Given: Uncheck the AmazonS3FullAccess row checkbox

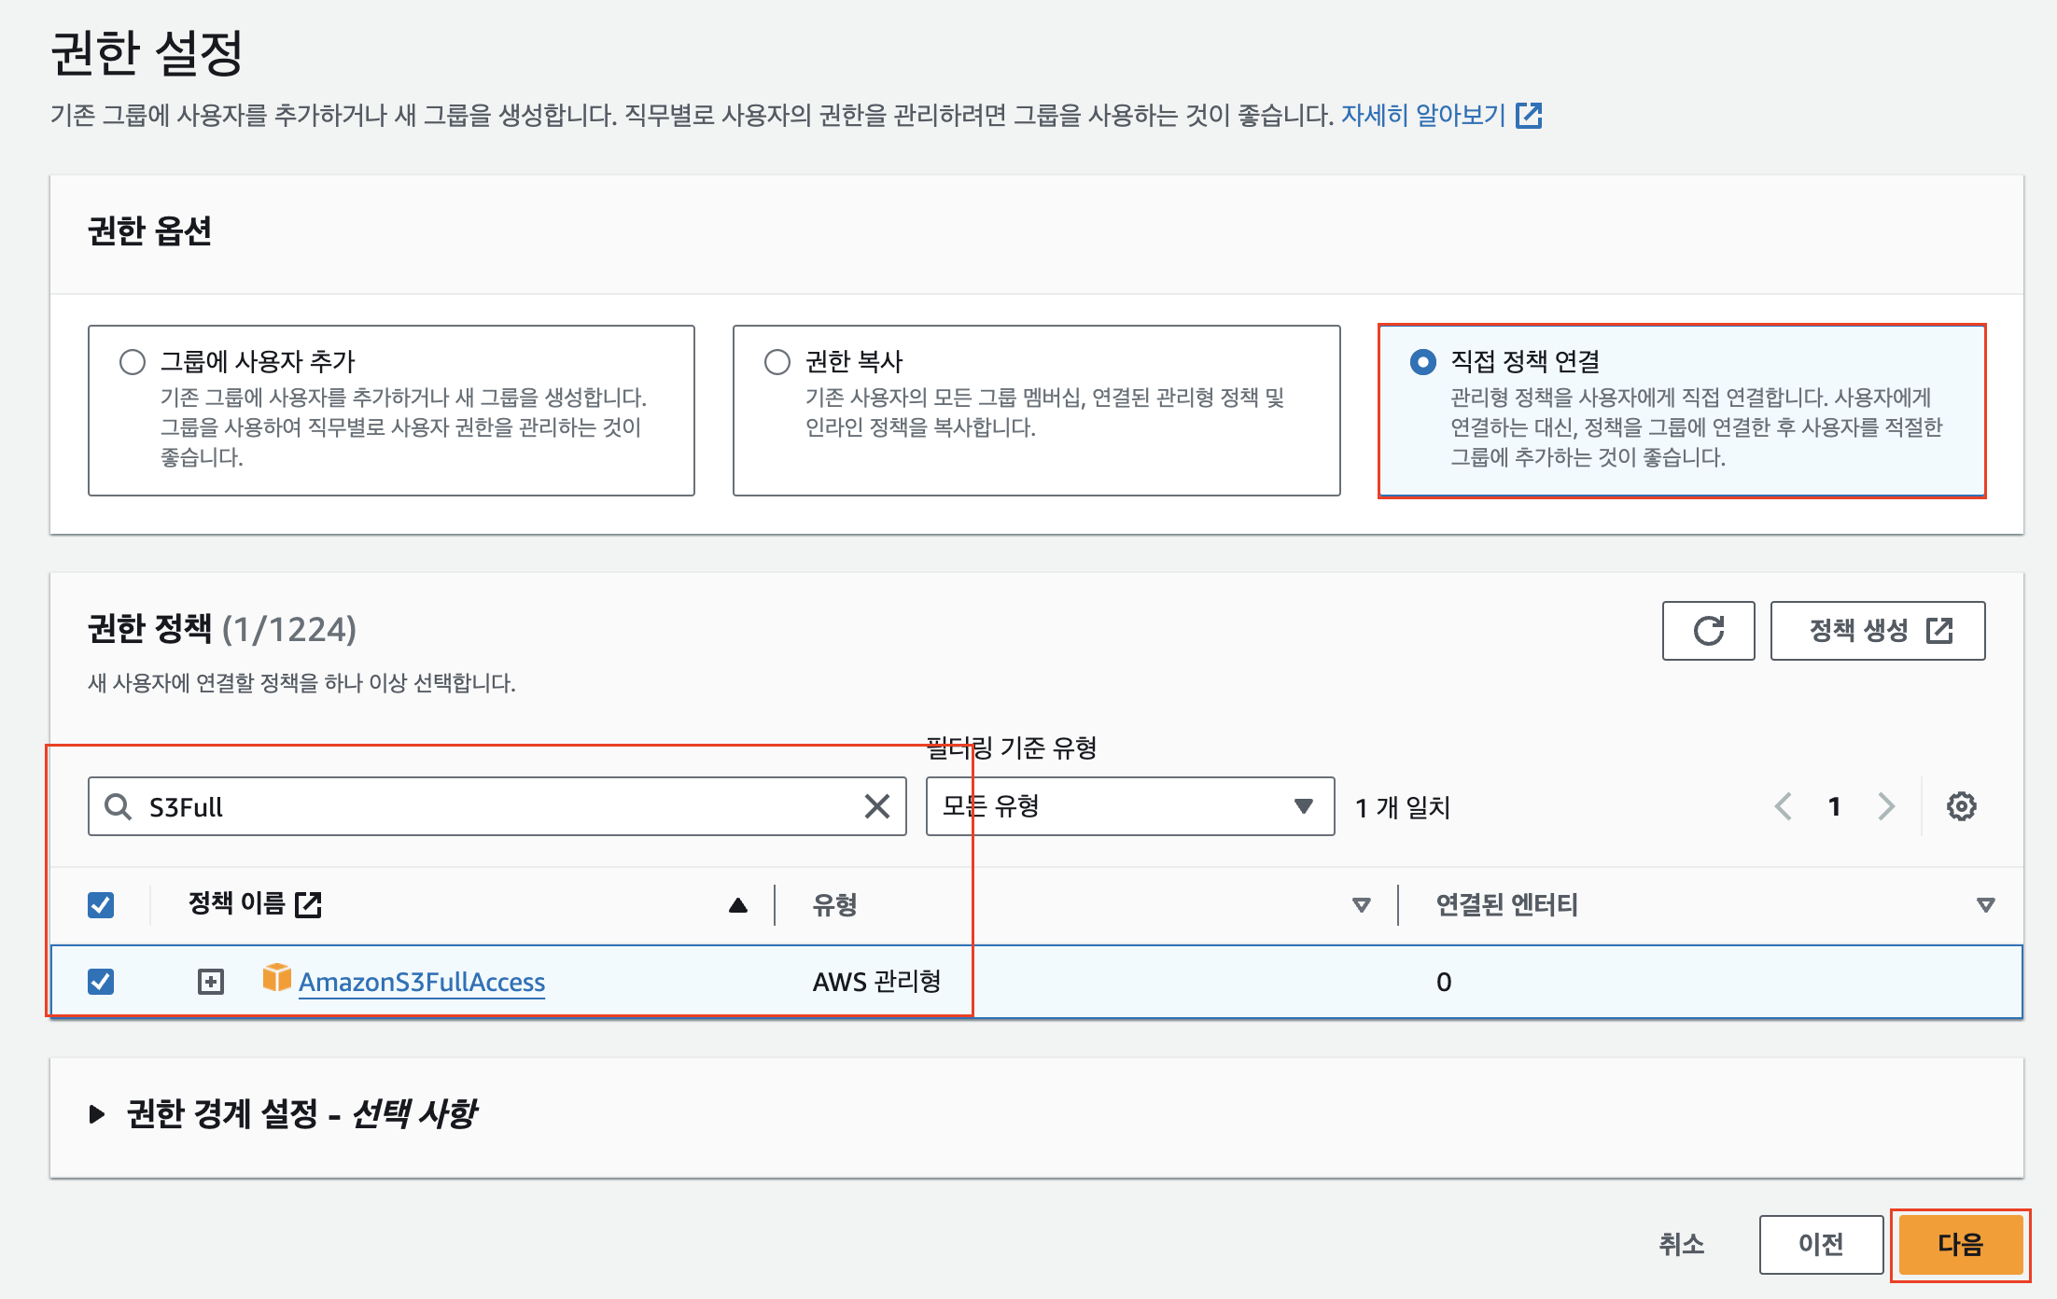Looking at the screenshot, I should [x=101, y=982].
